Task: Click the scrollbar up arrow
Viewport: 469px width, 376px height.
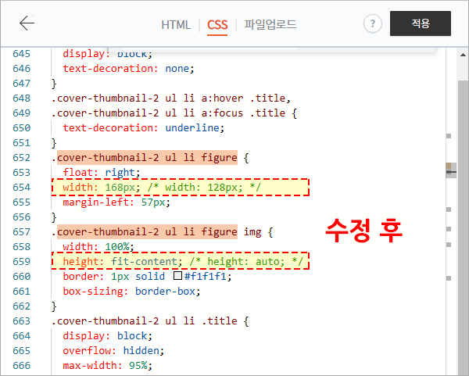Action: point(463,55)
